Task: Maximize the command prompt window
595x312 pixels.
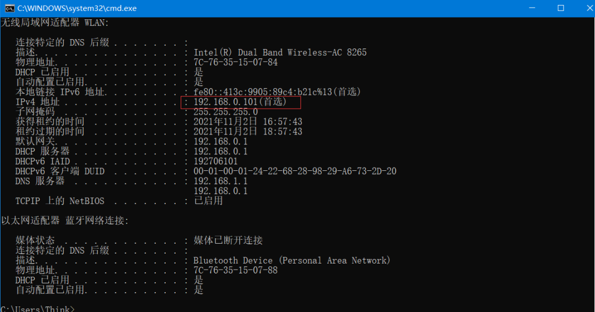Action: [x=560, y=8]
